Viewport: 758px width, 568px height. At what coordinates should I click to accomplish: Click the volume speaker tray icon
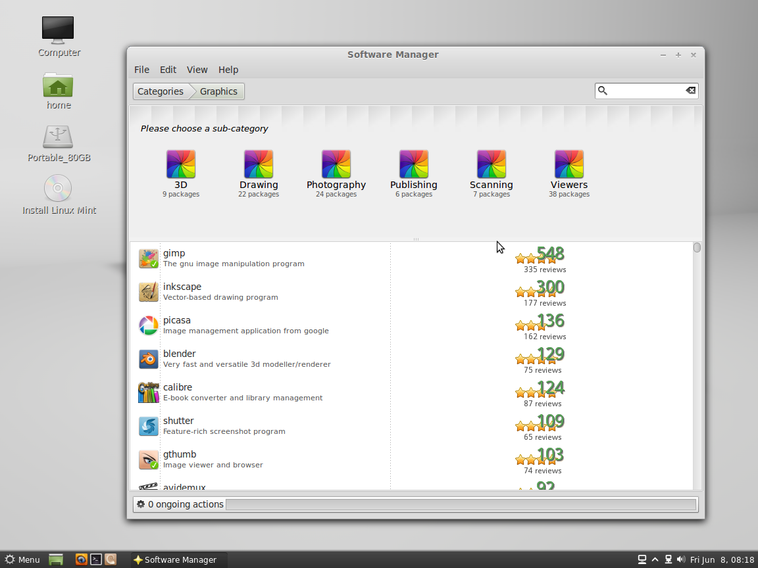pos(681,559)
